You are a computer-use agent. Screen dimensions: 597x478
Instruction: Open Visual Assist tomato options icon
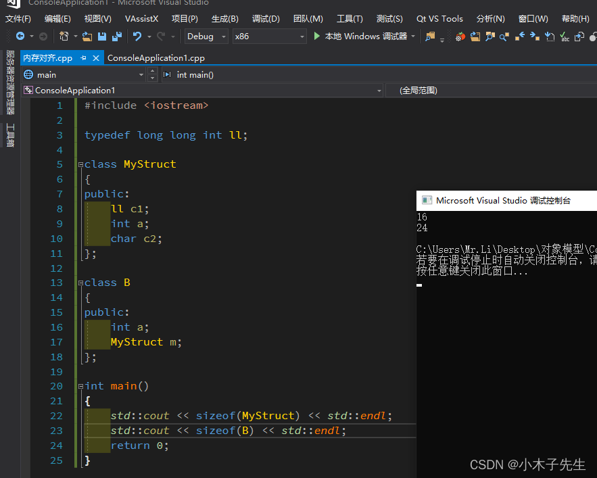click(x=460, y=37)
